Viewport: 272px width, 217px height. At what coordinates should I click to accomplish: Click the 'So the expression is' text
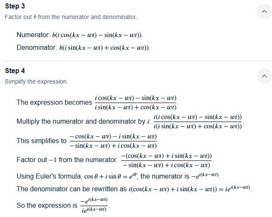pos(47,206)
